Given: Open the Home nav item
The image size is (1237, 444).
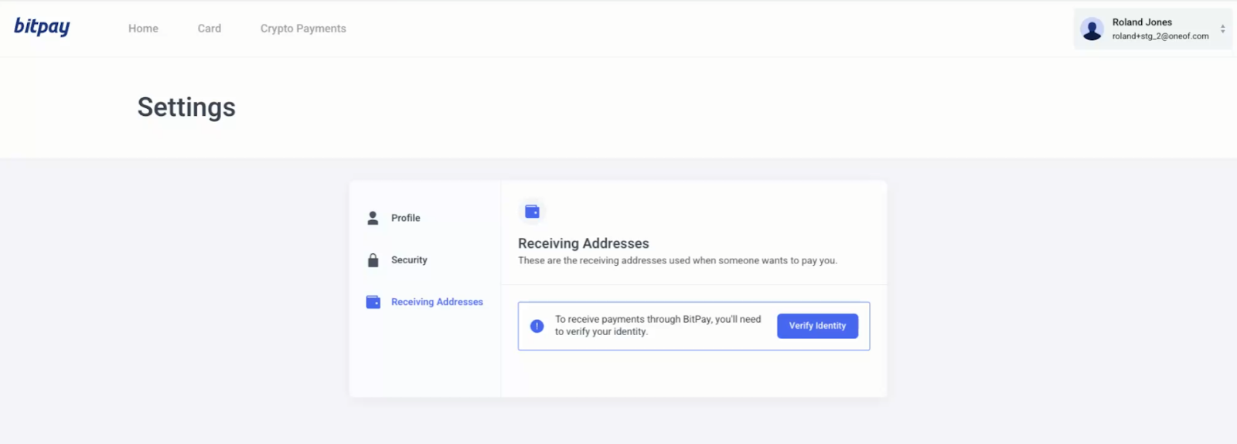Looking at the screenshot, I should (x=143, y=29).
